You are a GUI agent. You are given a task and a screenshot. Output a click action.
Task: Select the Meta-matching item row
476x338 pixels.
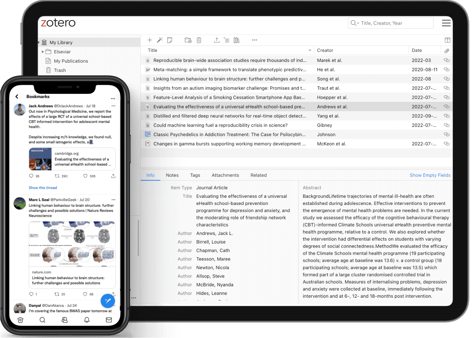tap(297, 70)
